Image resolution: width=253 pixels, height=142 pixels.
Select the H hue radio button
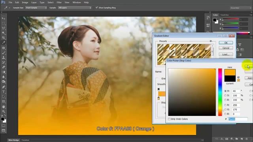tap(225, 91)
